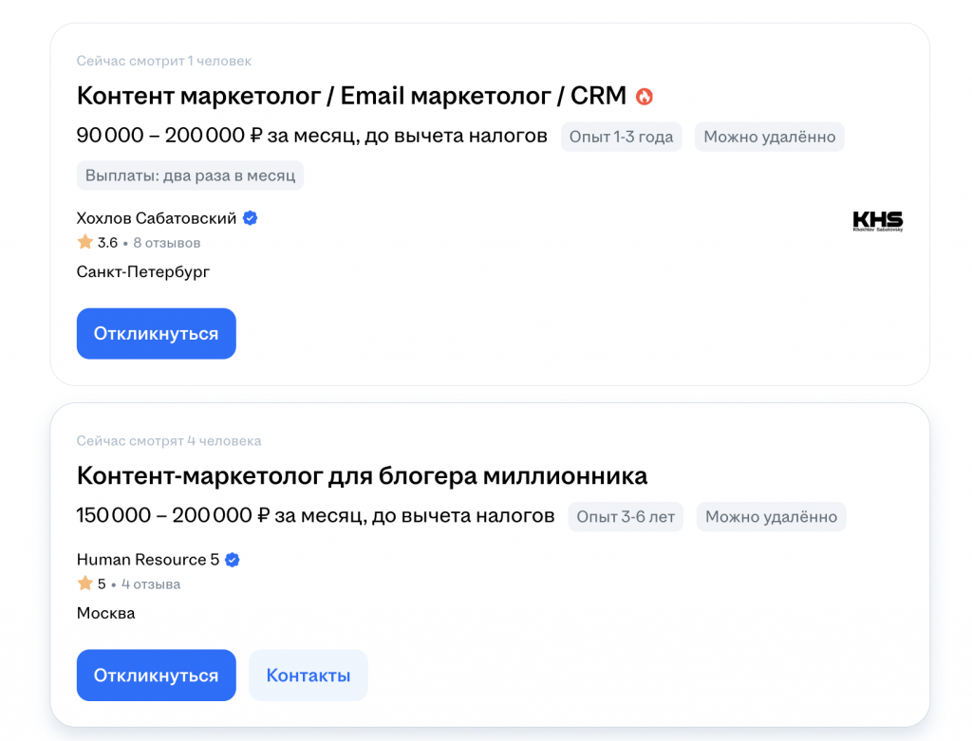This screenshot has width=972, height=741.
Task: Click the star icon showing 3.6 rating
Action: (x=84, y=242)
